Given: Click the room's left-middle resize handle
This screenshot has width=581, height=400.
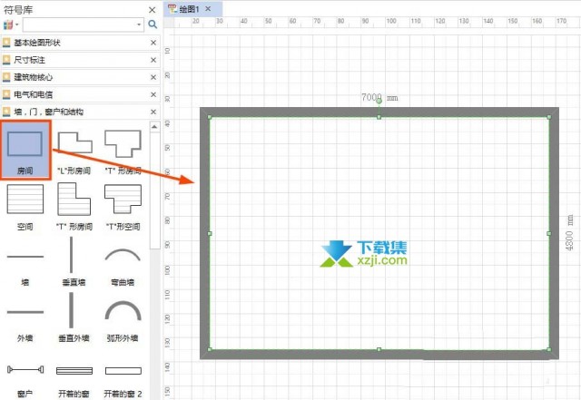Looking at the screenshot, I should [x=210, y=233].
